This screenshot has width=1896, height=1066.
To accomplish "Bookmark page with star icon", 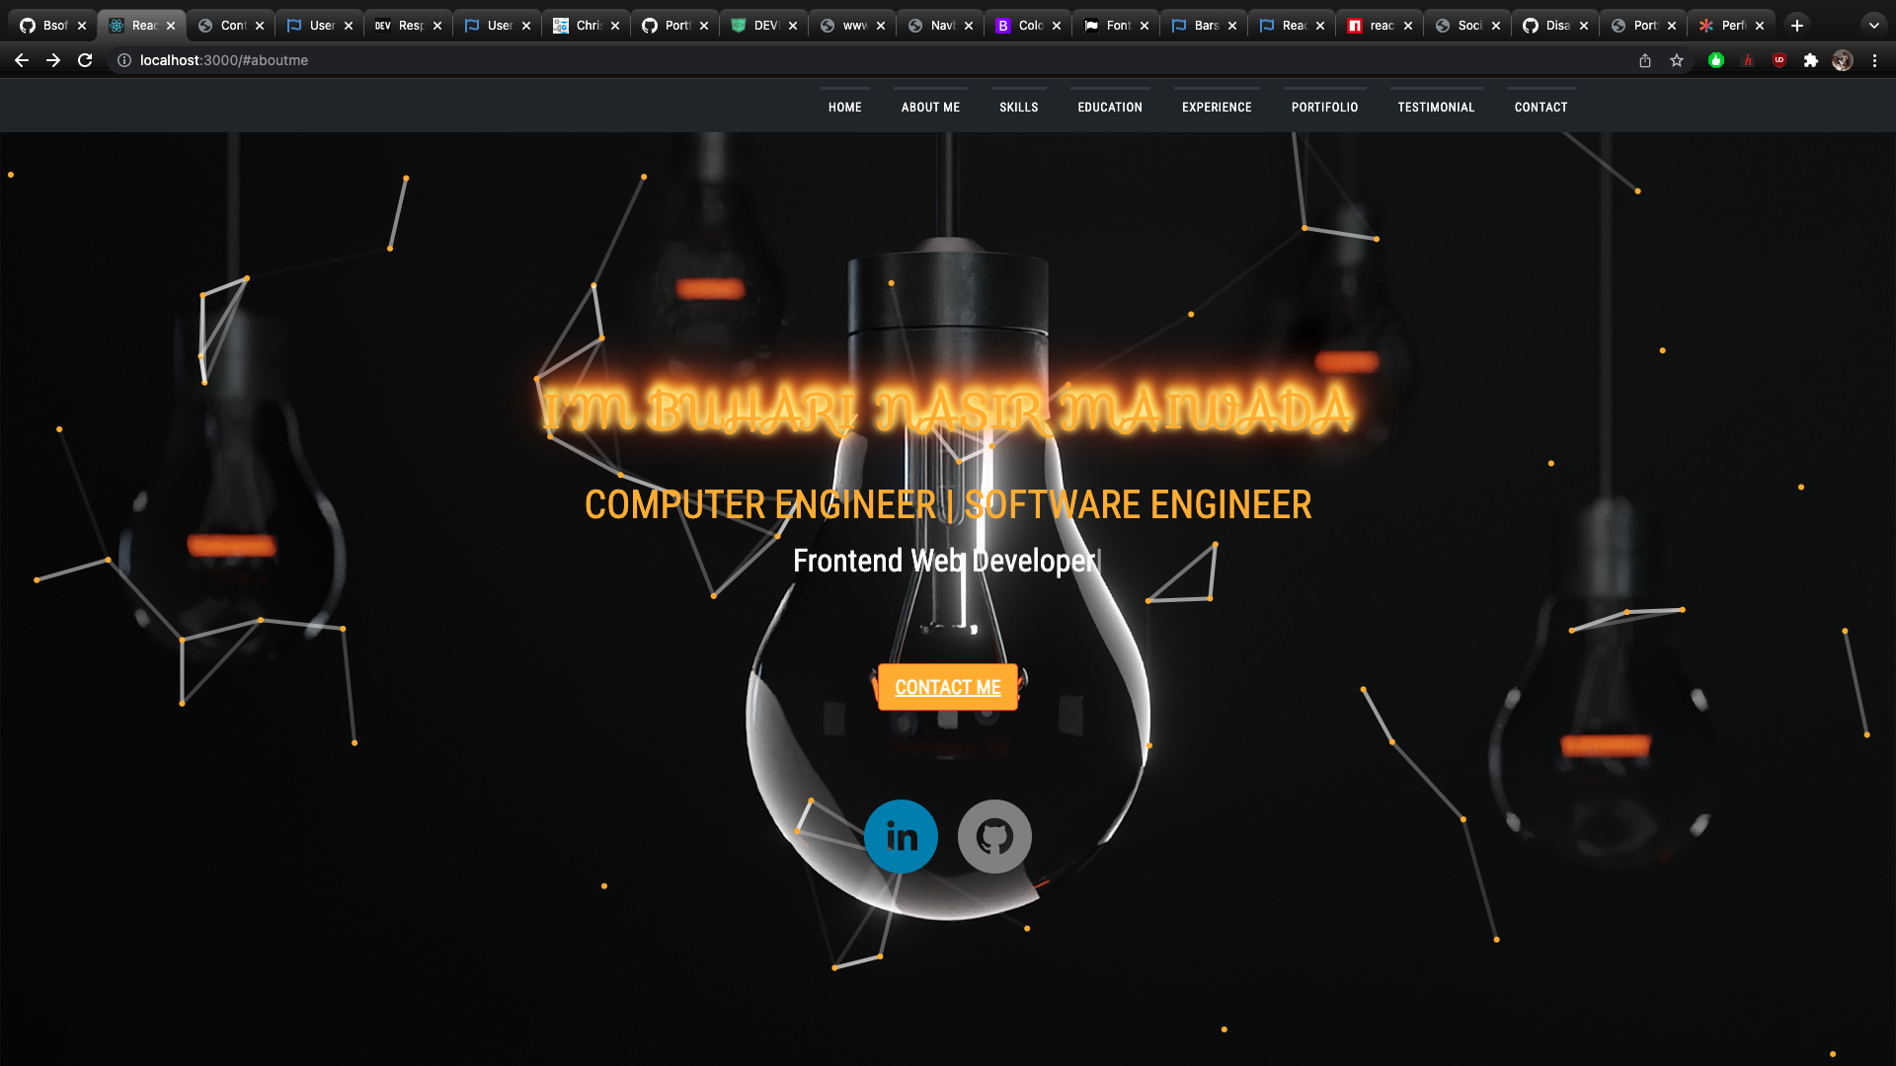I will (x=1677, y=60).
